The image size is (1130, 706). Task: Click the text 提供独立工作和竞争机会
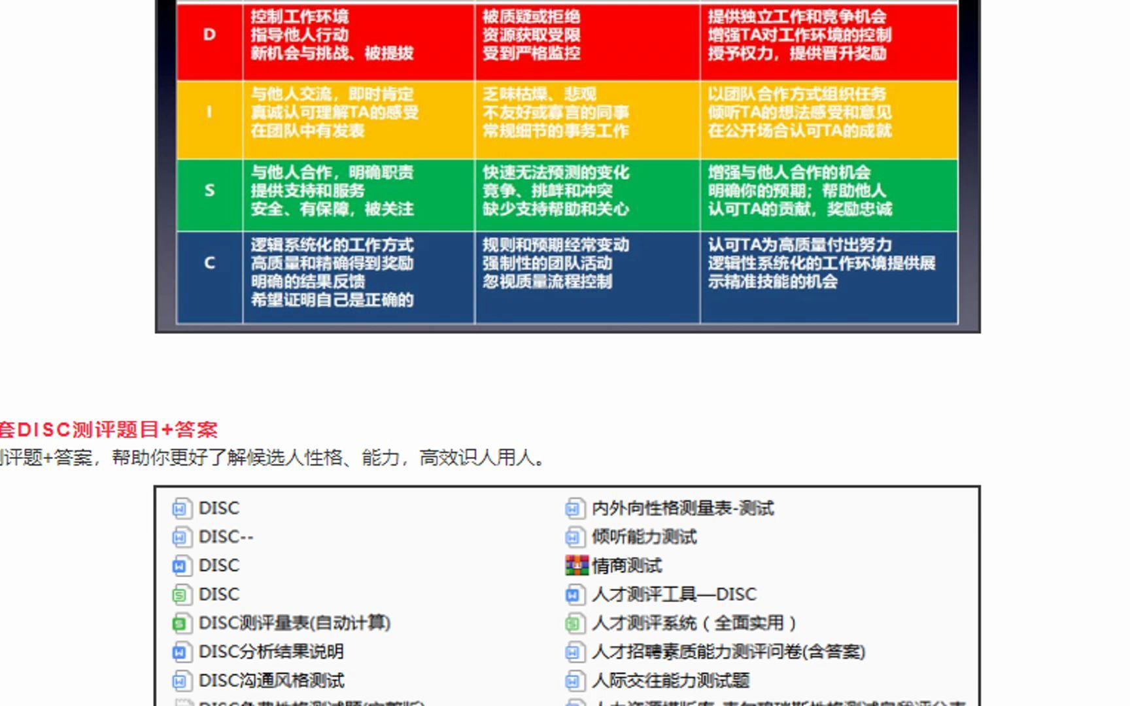pos(796,16)
